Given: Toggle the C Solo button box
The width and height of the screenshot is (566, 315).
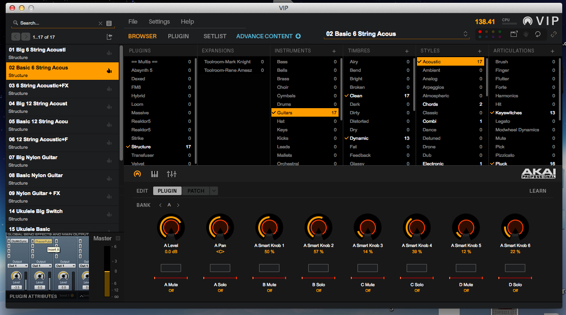Looking at the screenshot, I should click(417, 268).
